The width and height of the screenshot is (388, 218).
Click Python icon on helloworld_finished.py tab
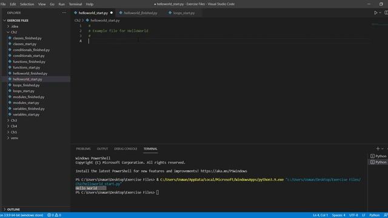[121, 13]
